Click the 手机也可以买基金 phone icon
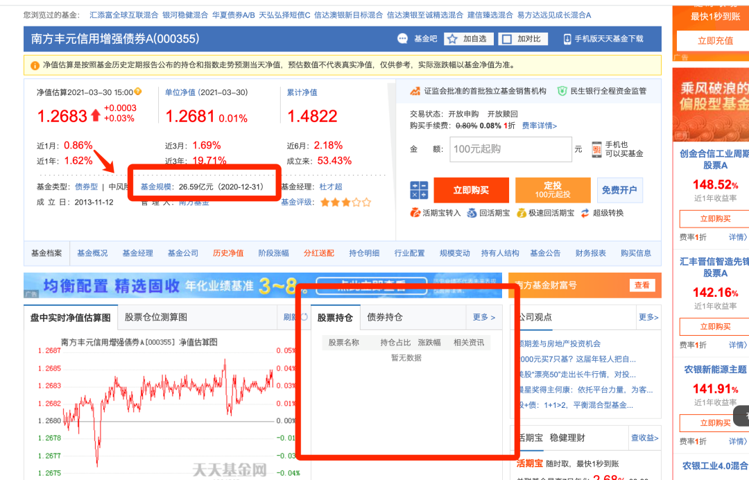Viewport: 749px width, 480px height. pos(596,150)
